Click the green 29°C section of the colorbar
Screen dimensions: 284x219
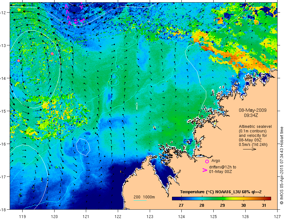tap(222, 199)
